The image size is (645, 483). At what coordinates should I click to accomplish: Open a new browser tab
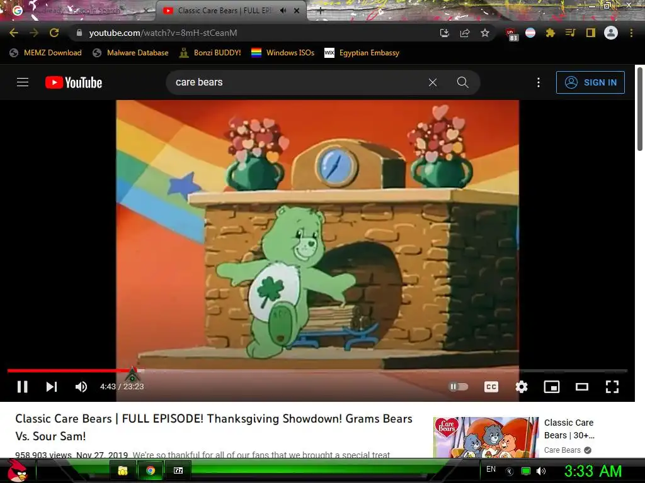coord(321,11)
